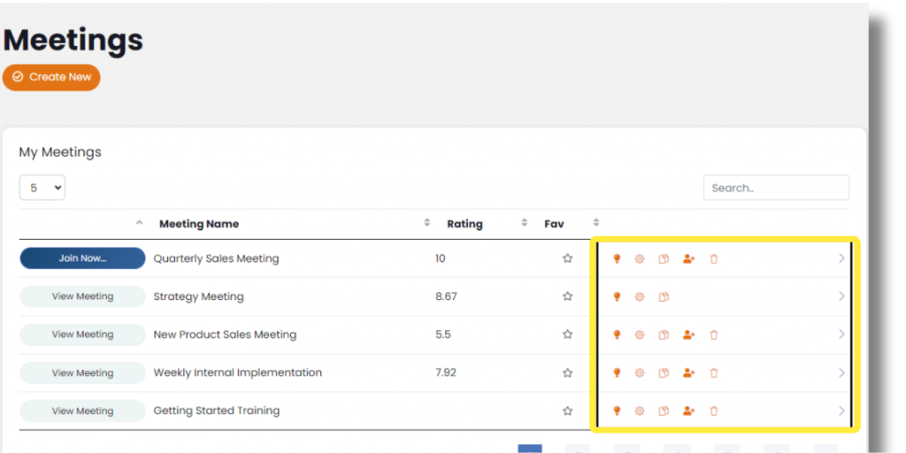Sort the table by Meeting Name header
The width and height of the screenshot is (906, 453).
199,224
